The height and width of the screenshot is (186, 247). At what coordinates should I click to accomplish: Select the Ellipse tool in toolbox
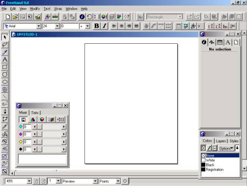[x=5, y=82]
